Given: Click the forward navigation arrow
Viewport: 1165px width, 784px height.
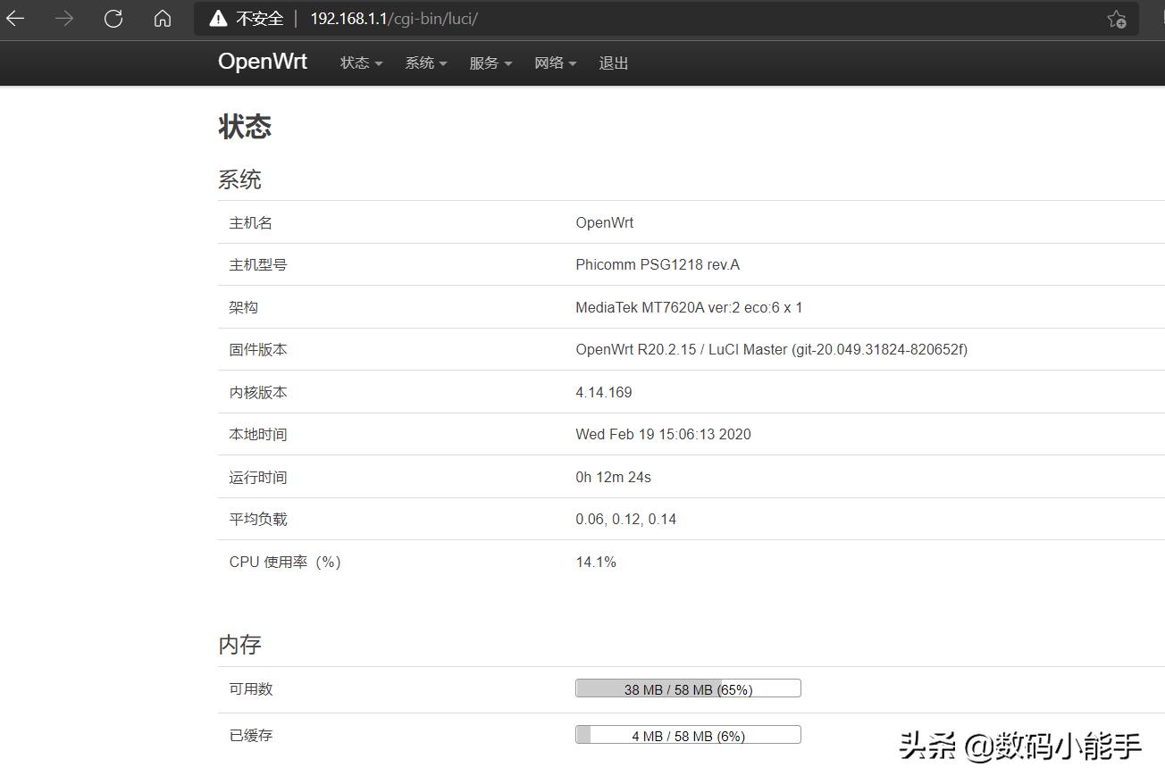Looking at the screenshot, I should coord(63,18).
